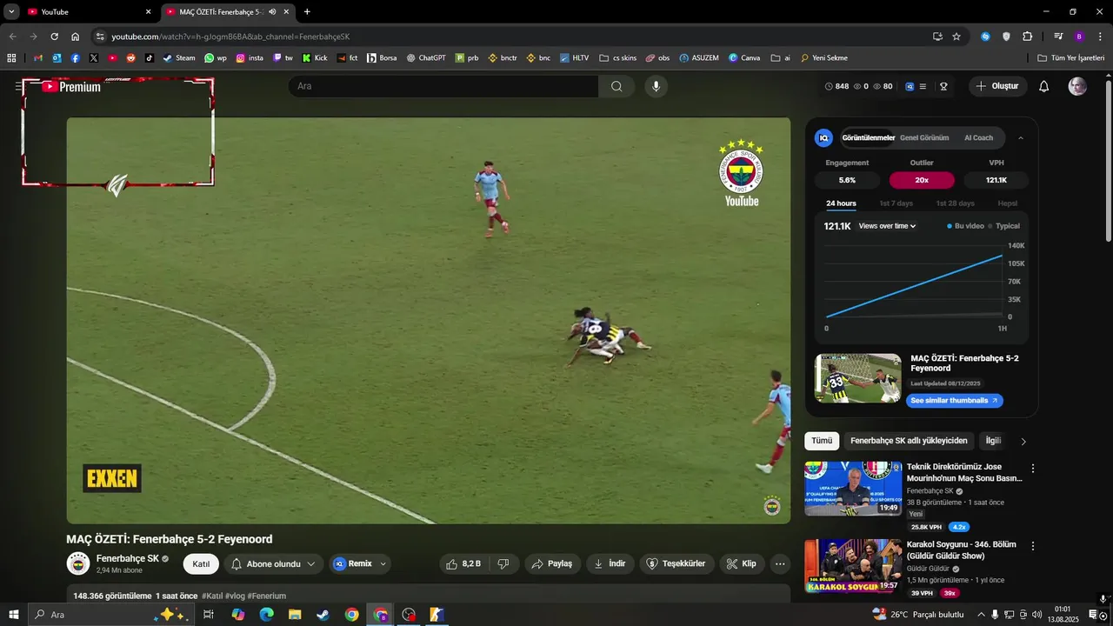The width and height of the screenshot is (1113, 626).
Task: Click See similar thumbnails link
Action: (954, 401)
